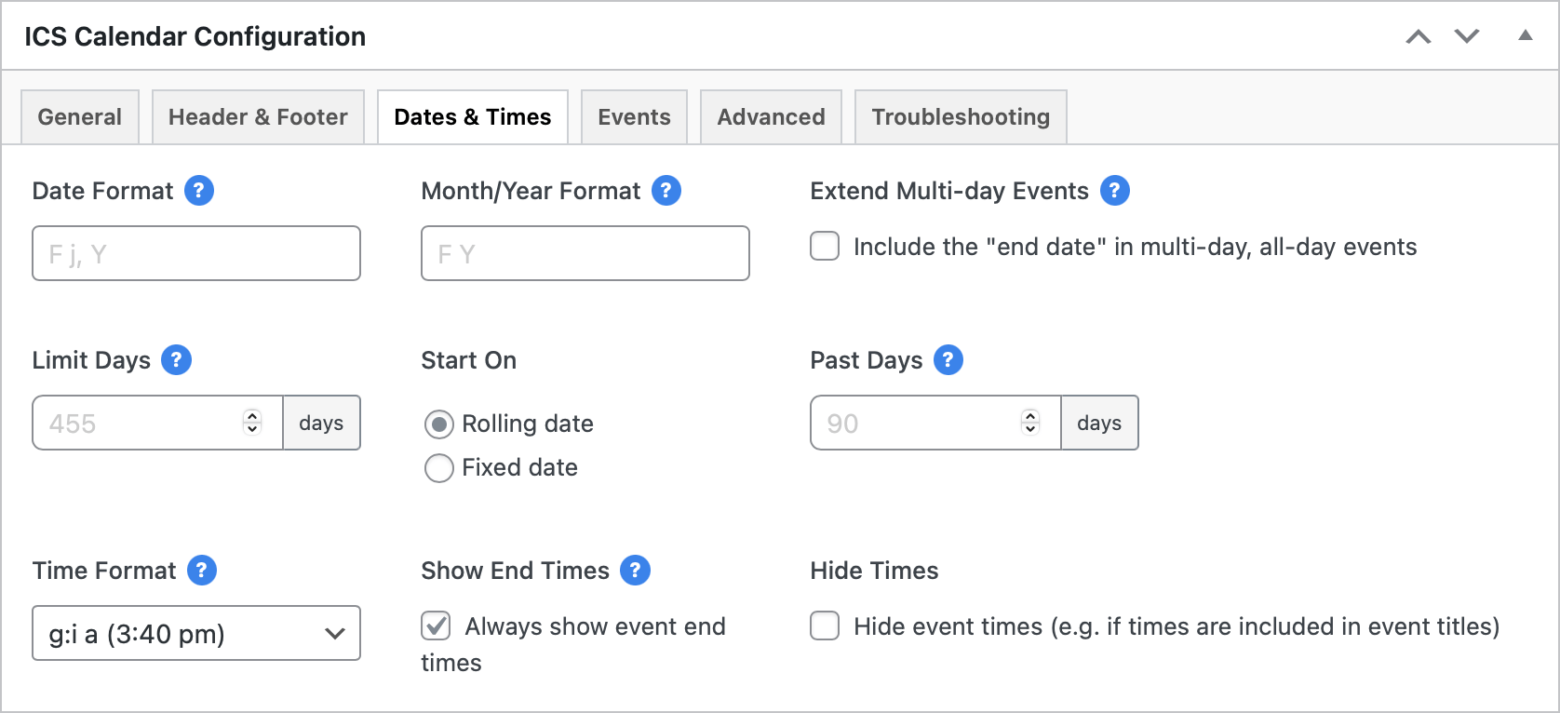Show help for Extend Multi-day Events

coord(1115,191)
